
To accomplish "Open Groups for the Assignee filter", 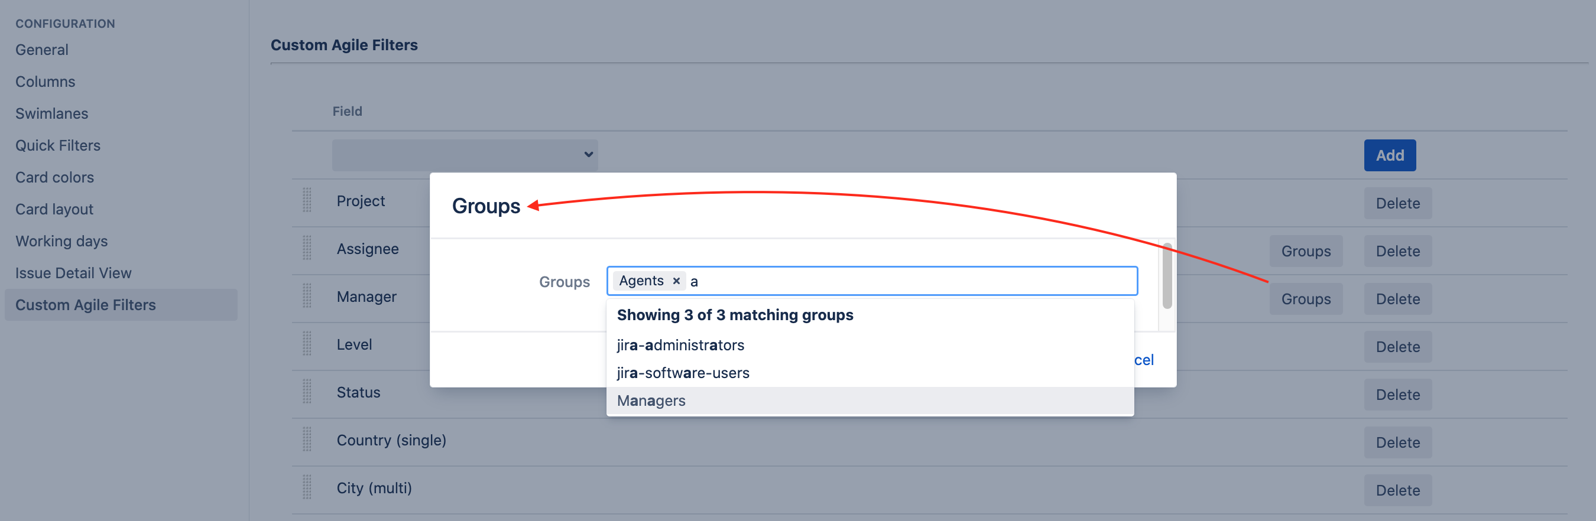I will tap(1305, 251).
